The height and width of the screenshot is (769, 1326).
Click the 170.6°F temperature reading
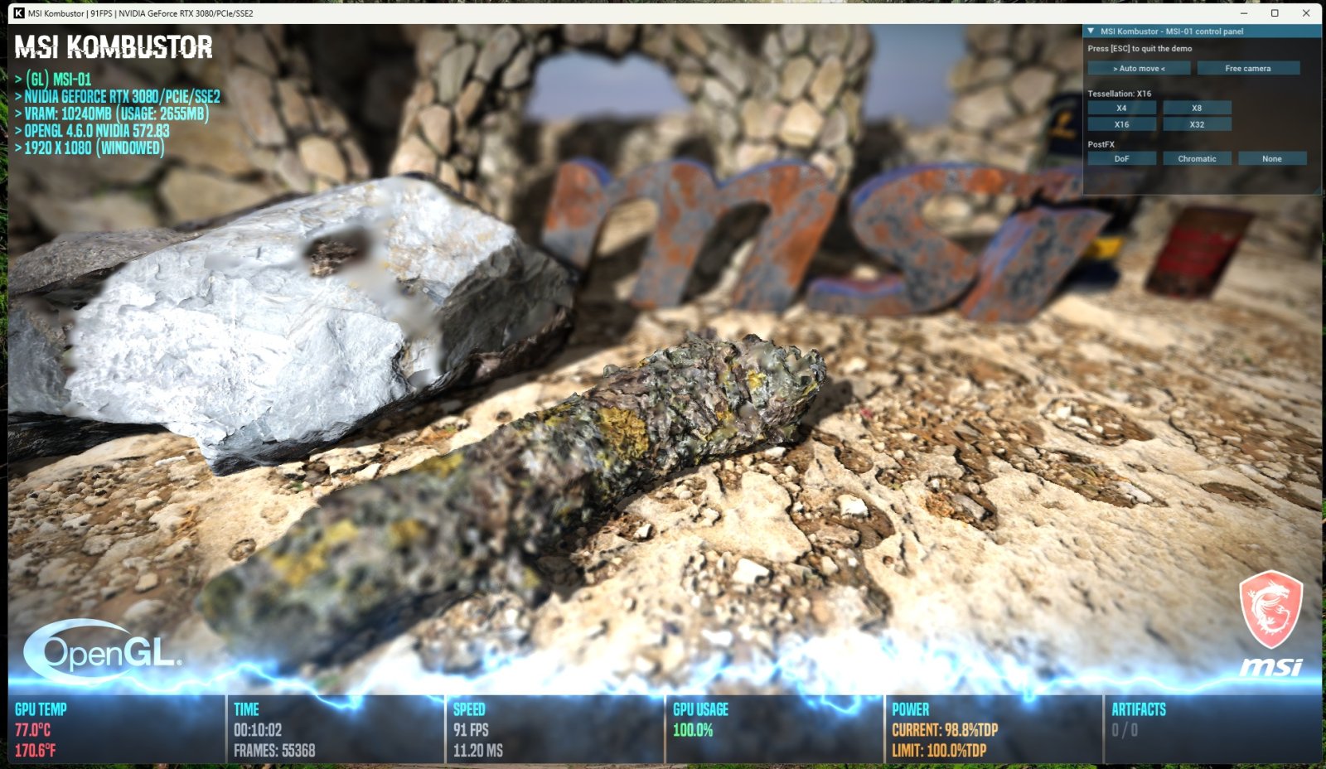point(36,751)
